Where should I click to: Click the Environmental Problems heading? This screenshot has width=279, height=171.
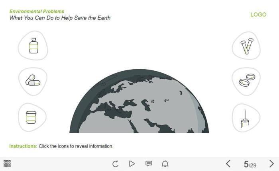37,12
